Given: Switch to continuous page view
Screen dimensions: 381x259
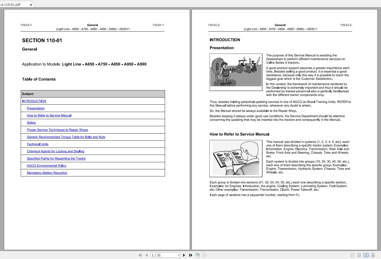Looking at the screenshot, I should pos(359,255).
